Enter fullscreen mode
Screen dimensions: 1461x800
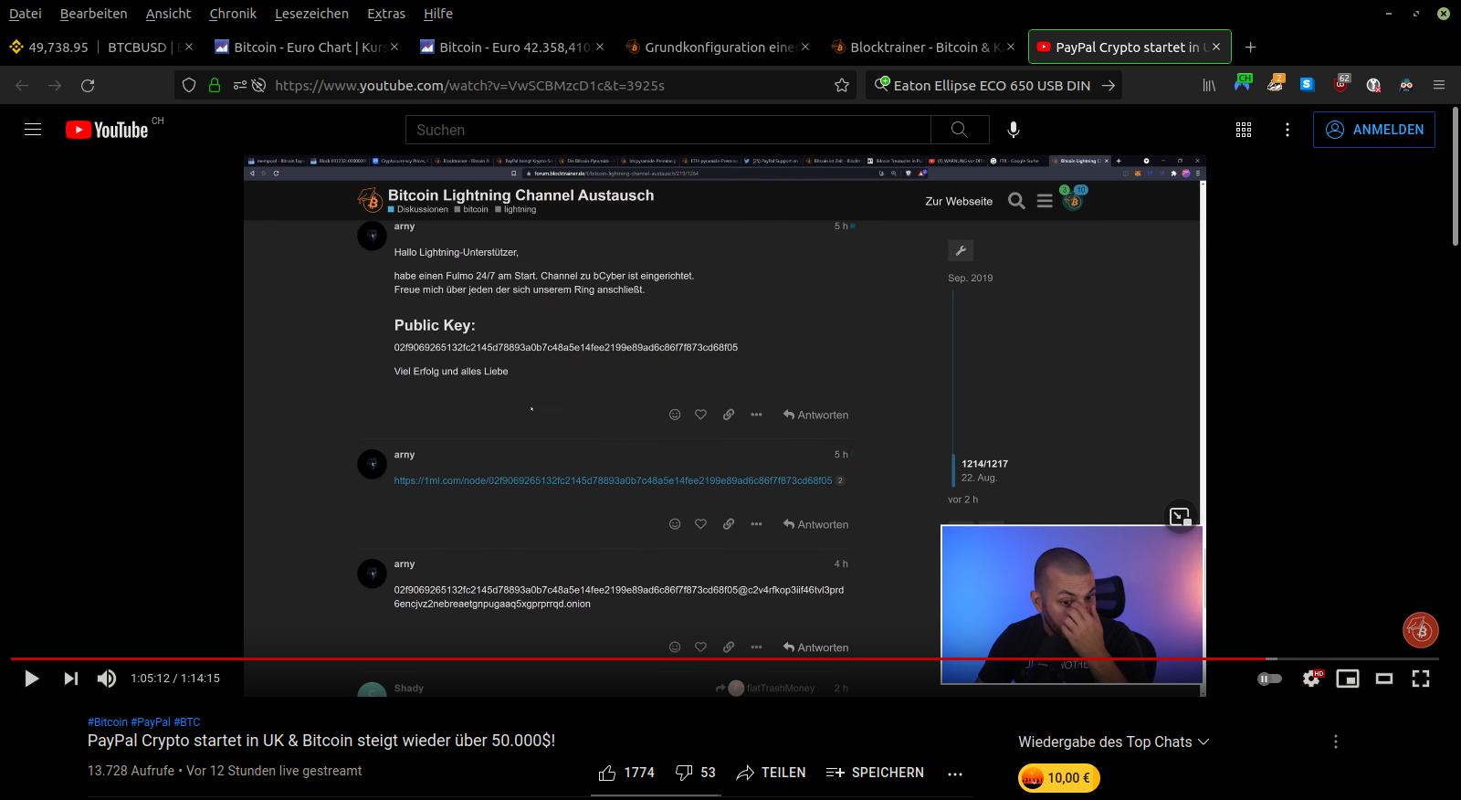(x=1421, y=679)
